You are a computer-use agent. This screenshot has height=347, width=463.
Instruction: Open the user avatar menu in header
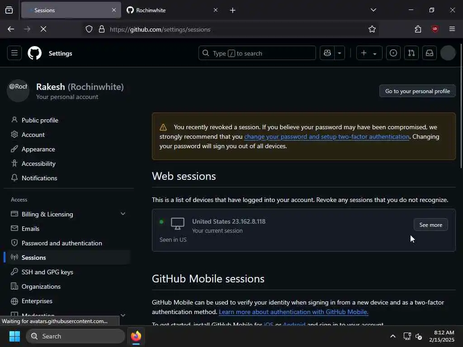point(448,53)
